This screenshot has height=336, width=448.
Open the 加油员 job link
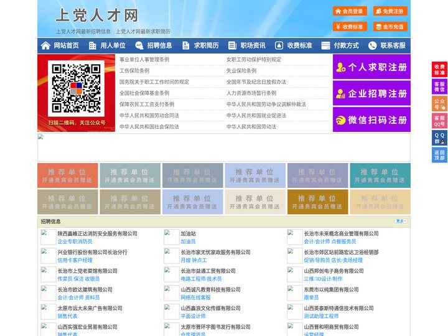point(188,241)
